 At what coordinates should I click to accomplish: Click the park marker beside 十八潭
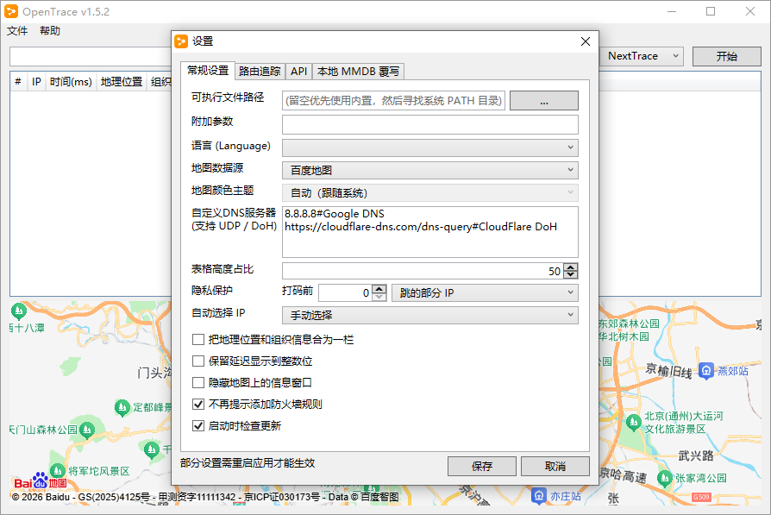point(19,311)
